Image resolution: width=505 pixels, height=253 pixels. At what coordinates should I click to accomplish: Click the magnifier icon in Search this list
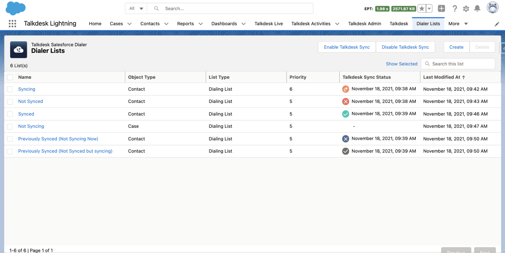(427, 64)
